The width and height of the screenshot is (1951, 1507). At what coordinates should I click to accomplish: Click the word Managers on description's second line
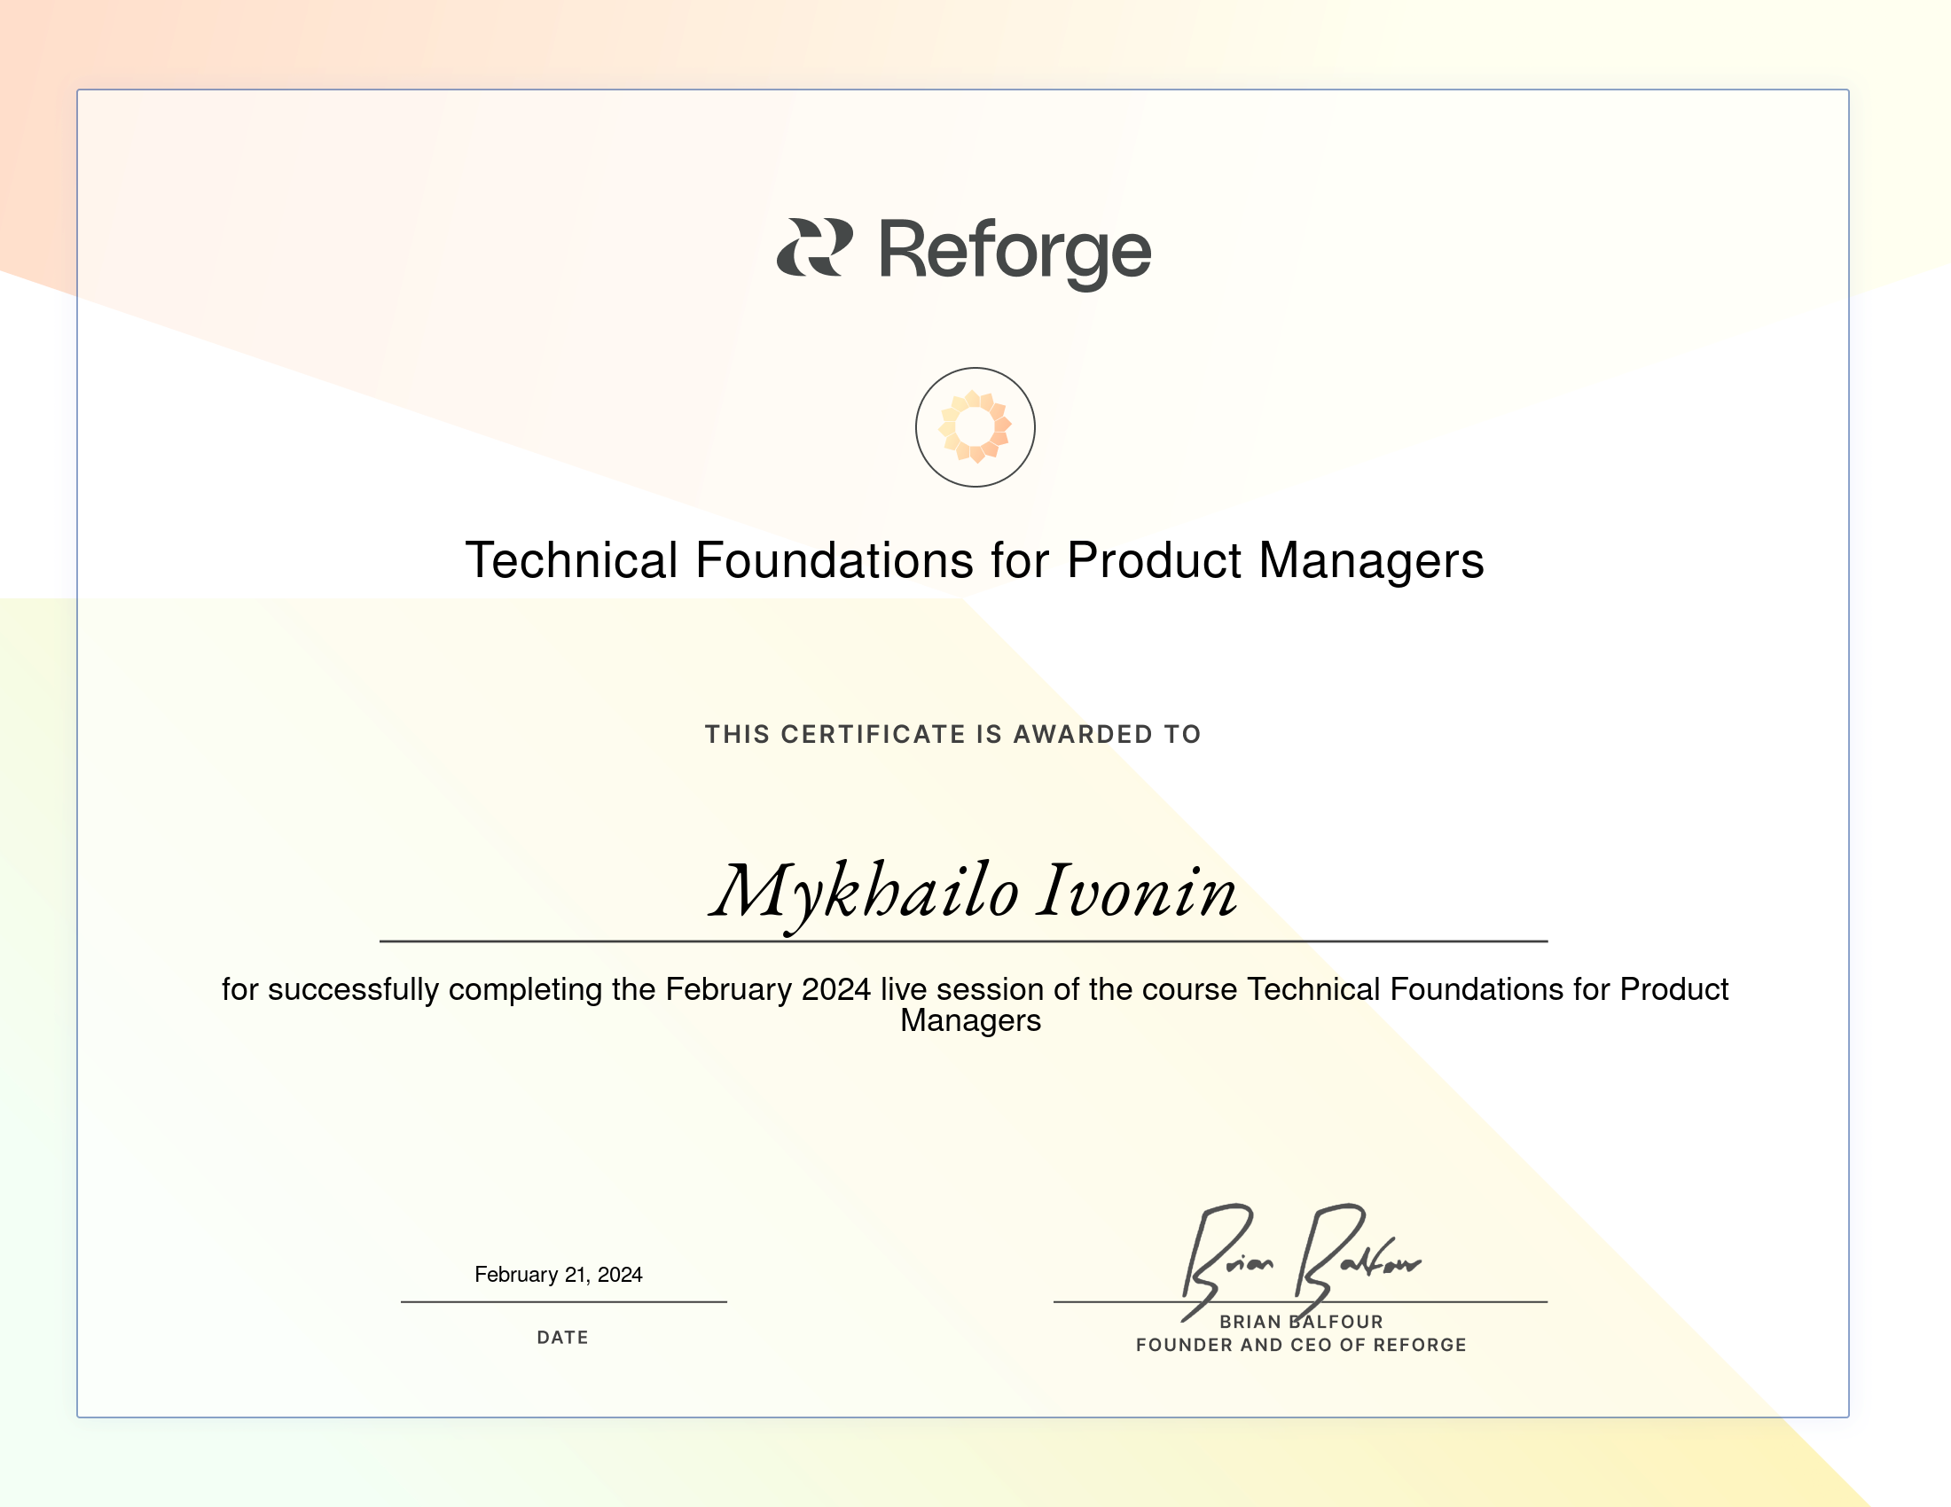pos(970,1020)
